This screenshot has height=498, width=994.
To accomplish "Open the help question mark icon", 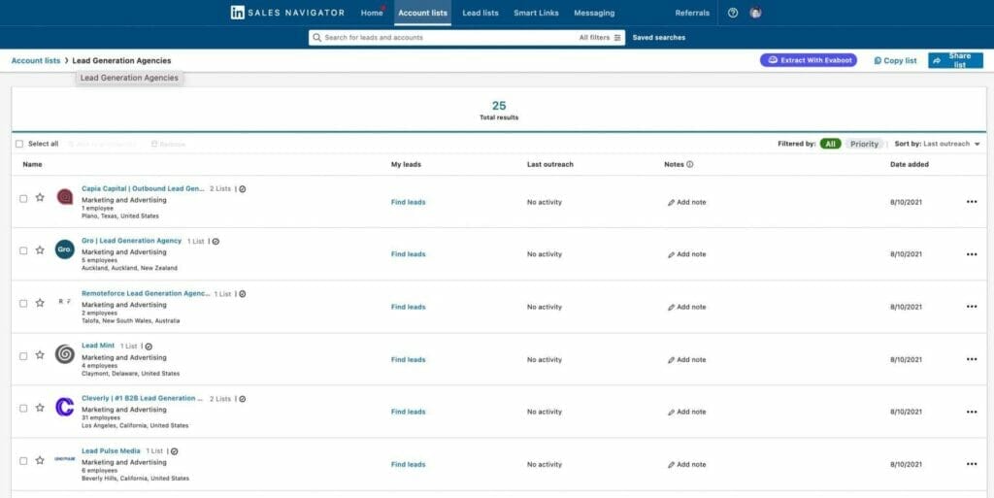I will [733, 13].
